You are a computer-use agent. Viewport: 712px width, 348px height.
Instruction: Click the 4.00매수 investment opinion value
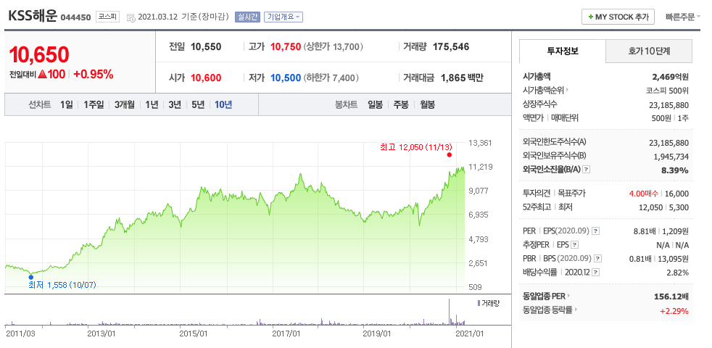pos(643,194)
